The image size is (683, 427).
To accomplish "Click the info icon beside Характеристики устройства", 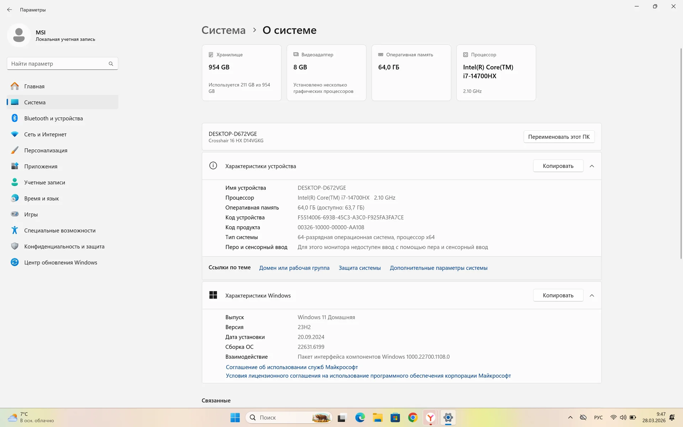I will click(x=213, y=165).
